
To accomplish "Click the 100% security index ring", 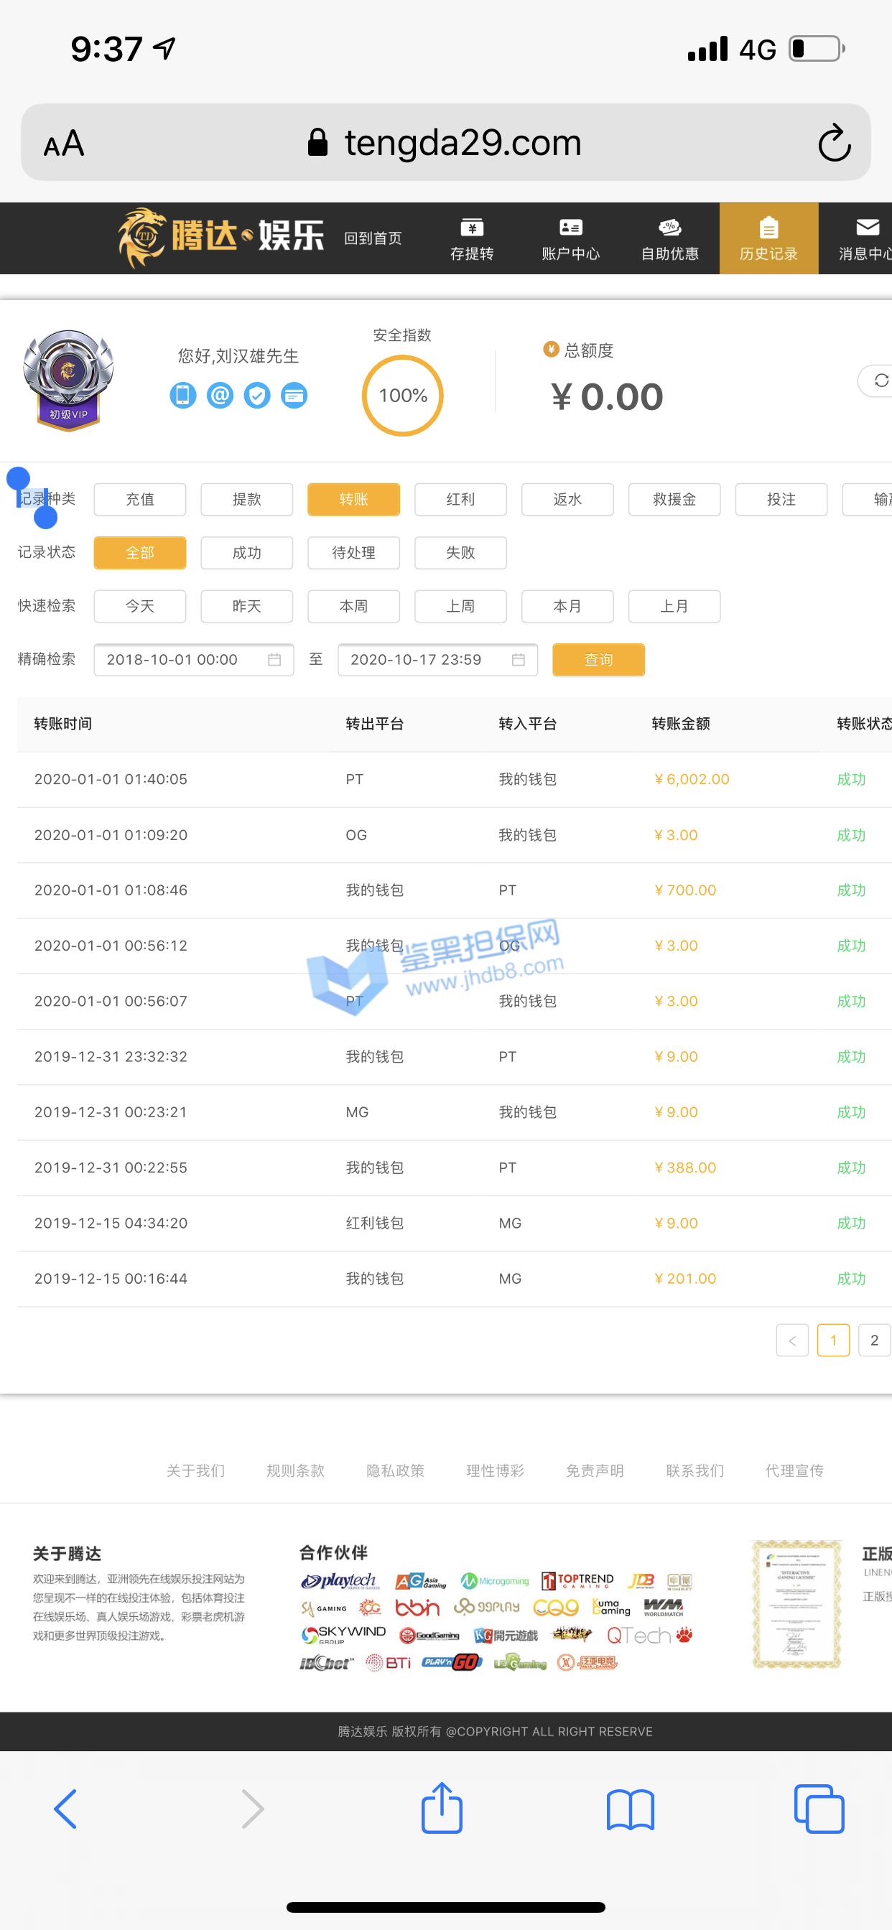I will click(x=402, y=396).
